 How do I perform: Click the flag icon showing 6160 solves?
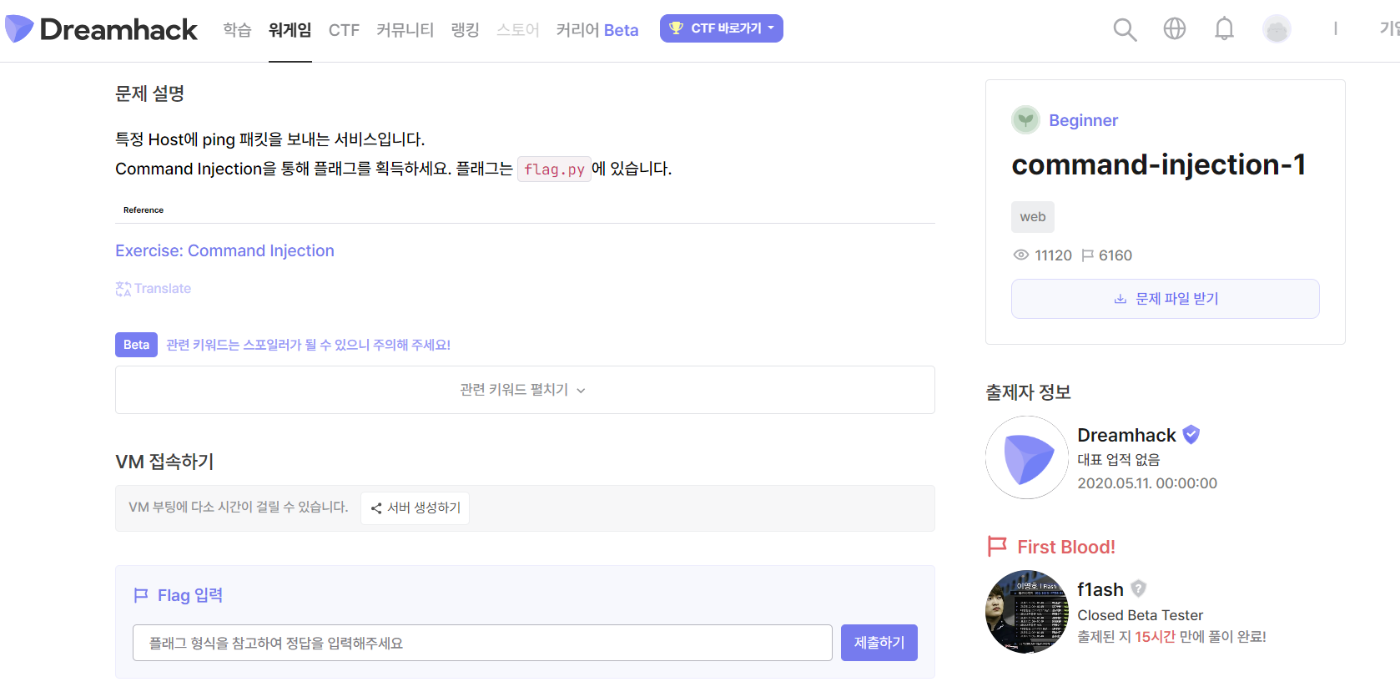coord(1088,255)
